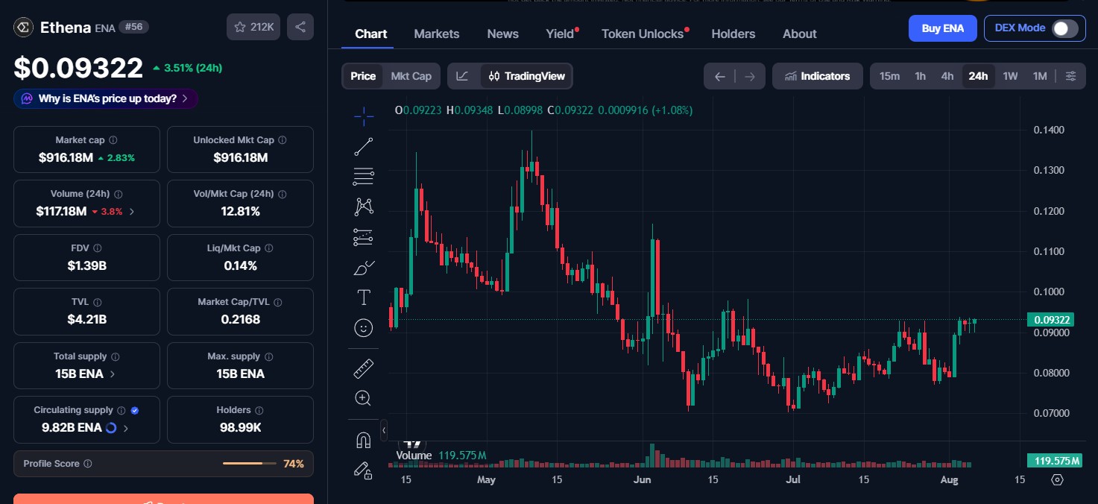This screenshot has width=1098, height=504.
Task: Show Profile Score info icon
Action: (88, 464)
